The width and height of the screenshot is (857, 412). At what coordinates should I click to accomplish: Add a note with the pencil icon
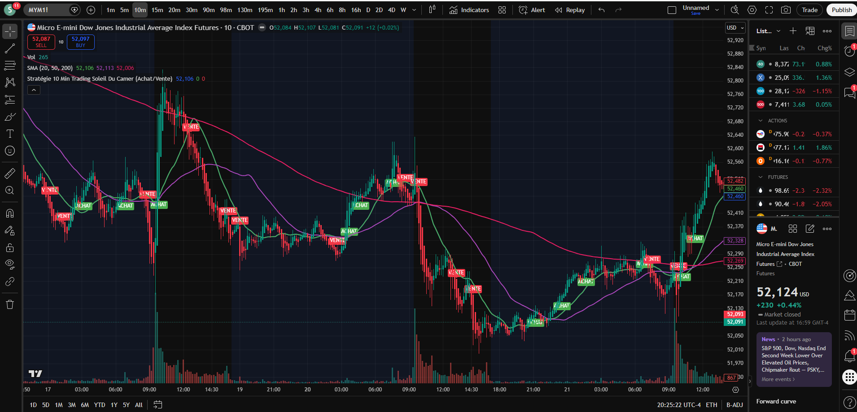point(810,229)
